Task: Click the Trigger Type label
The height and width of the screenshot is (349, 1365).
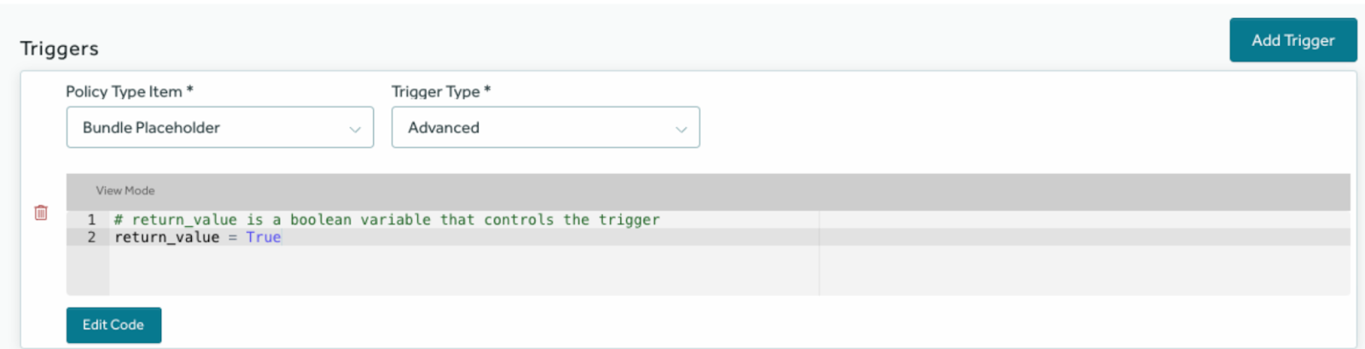Action: 436,91
